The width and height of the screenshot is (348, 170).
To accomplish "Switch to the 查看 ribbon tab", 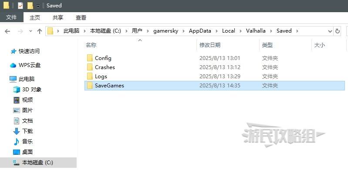I will [x=81, y=18].
